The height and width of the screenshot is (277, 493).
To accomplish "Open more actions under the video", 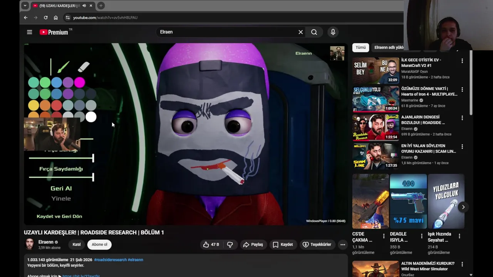I will coord(342,244).
